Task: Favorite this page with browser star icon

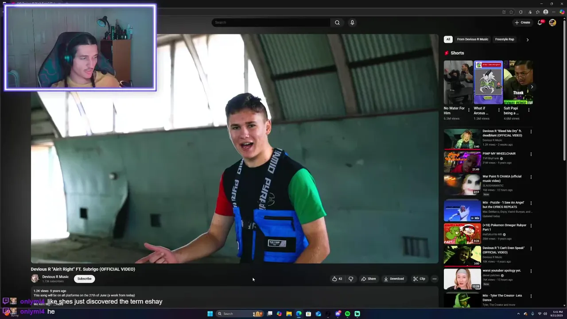Action: click(511, 12)
